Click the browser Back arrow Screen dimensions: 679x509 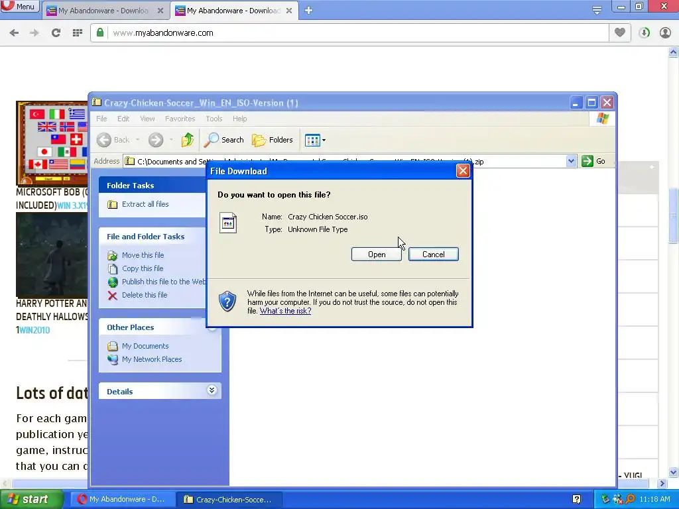pyautogui.click(x=14, y=33)
